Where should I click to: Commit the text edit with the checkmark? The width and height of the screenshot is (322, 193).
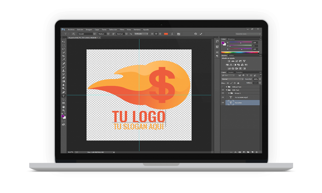point(201,34)
